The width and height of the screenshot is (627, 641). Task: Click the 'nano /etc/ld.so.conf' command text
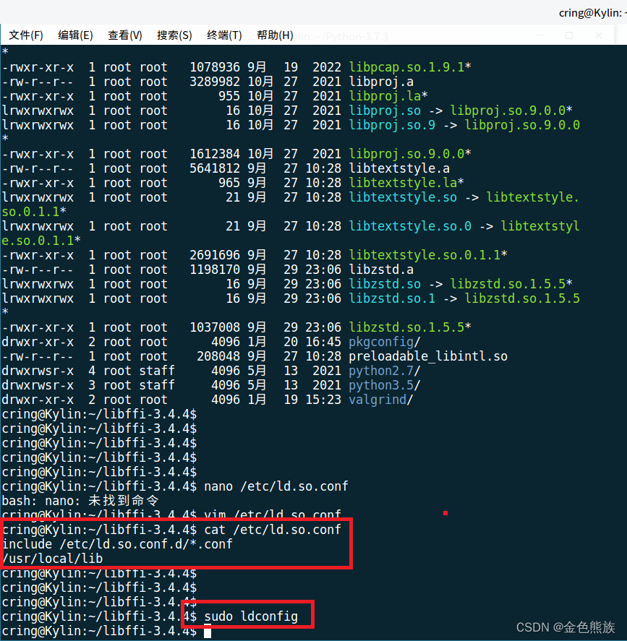point(276,486)
